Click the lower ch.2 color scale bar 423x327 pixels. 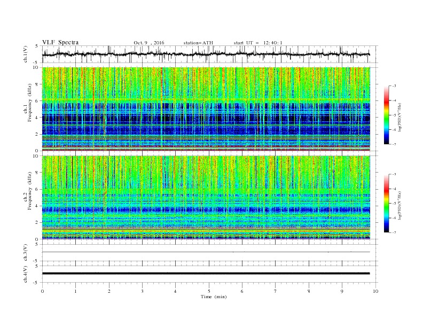click(x=387, y=204)
